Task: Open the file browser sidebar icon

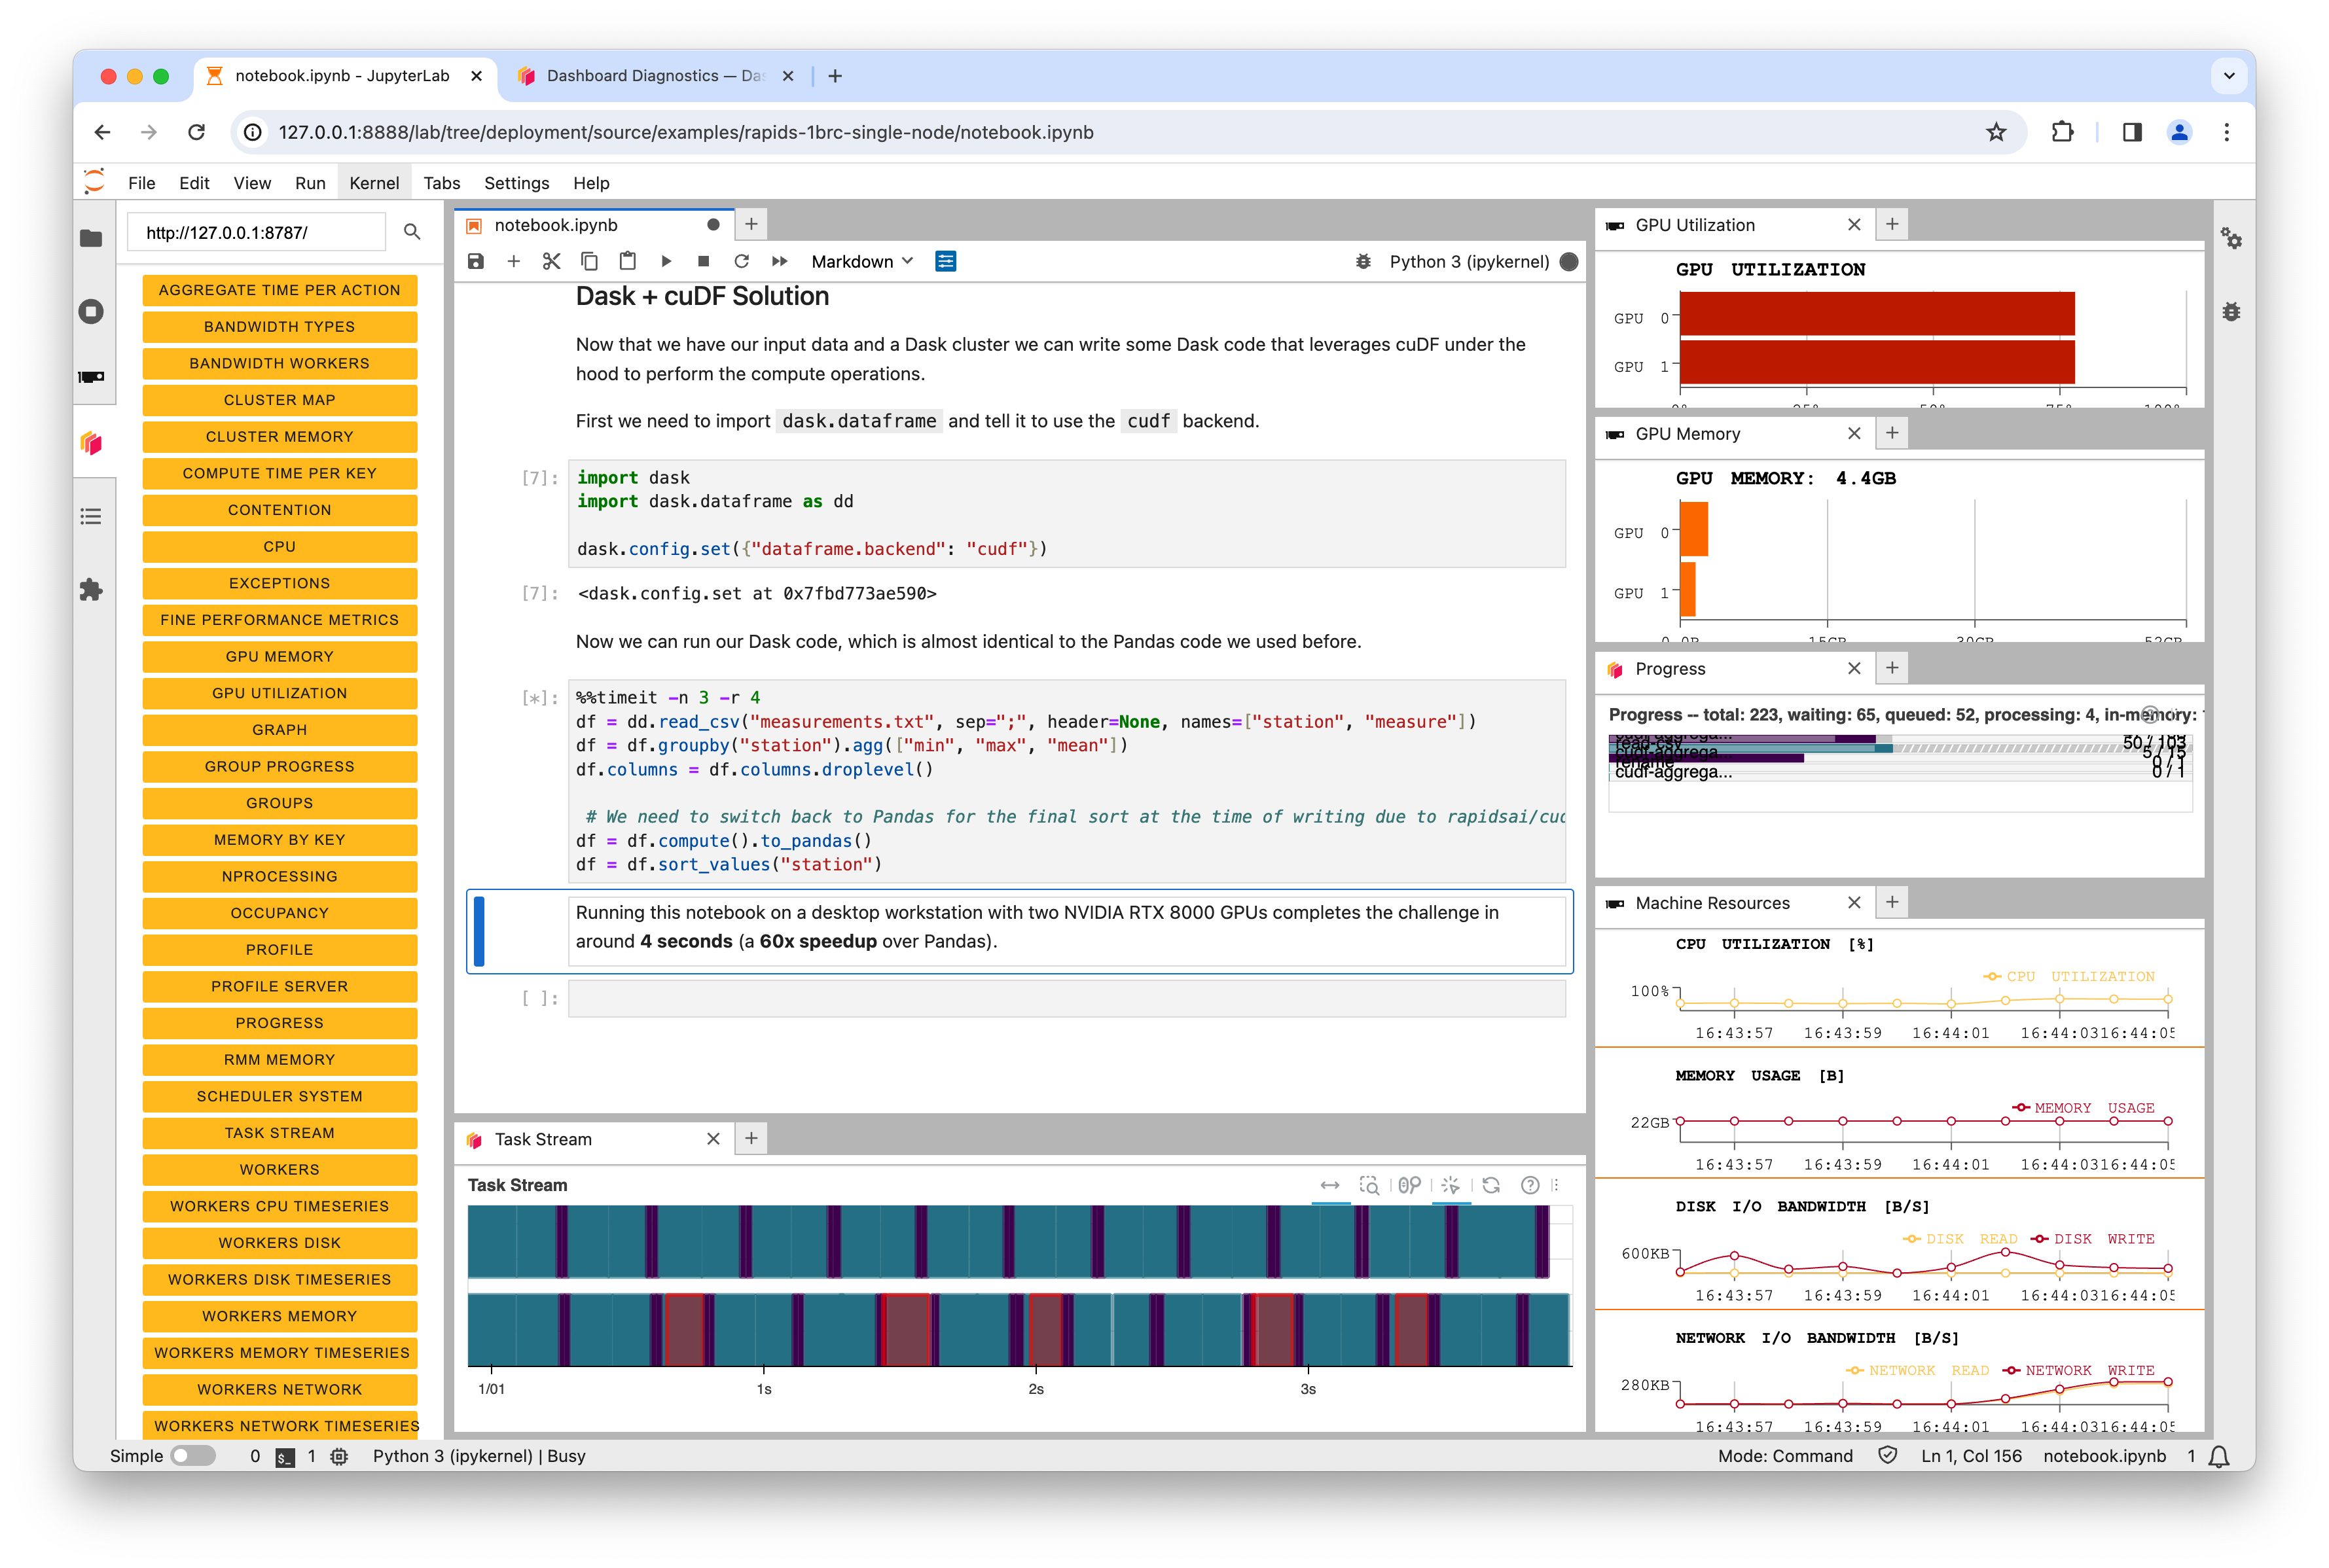Action: 91,238
